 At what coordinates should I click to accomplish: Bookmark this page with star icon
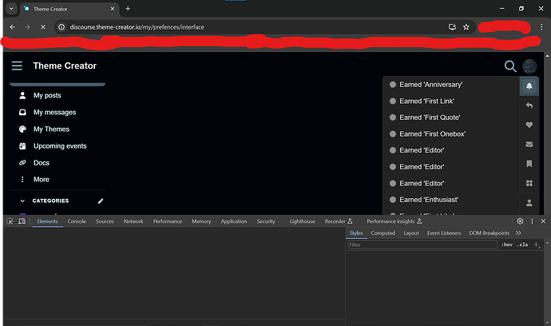pyautogui.click(x=466, y=27)
